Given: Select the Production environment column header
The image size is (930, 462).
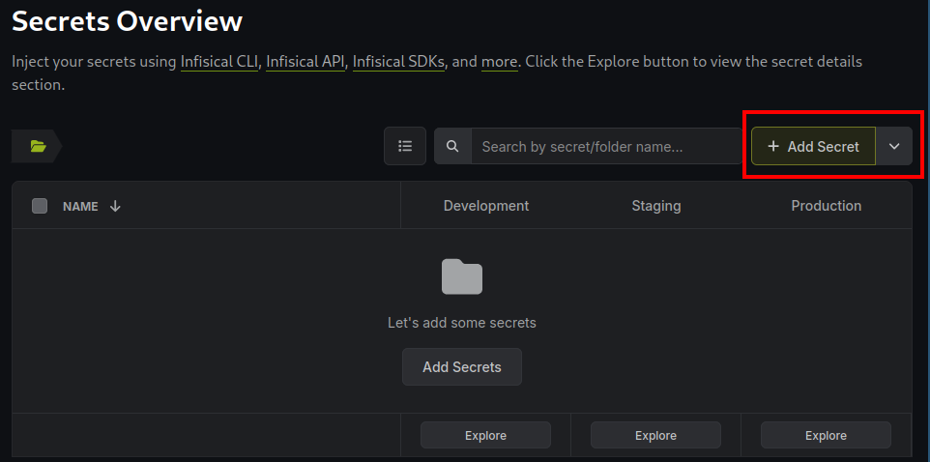Looking at the screenshot, I should [x=827, y=206].
